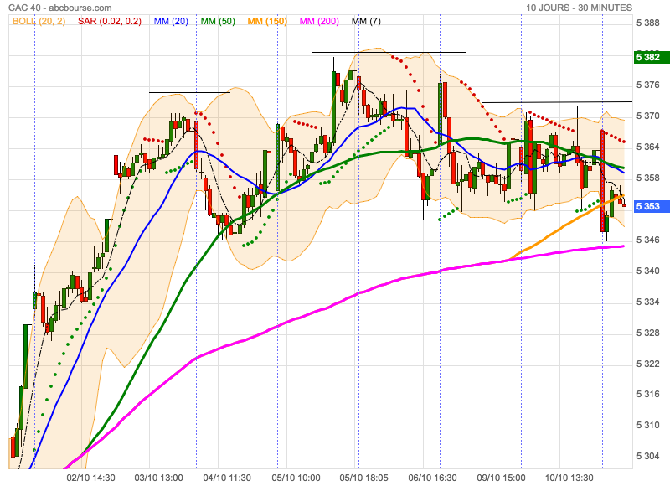Click the 5 346 price axis label
This screenshot has height=486, width=670.
click(x=647, y=240)
